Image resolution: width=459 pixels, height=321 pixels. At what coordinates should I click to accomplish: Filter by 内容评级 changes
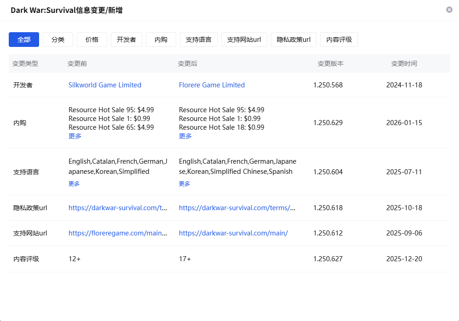(339, 40)
